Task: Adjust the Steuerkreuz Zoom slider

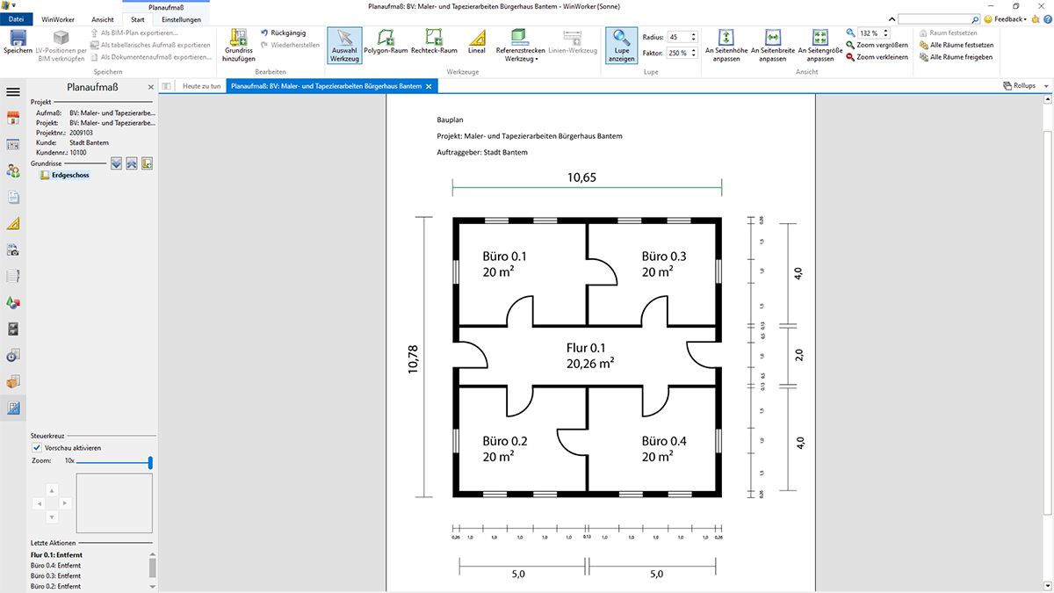Action: [x=114, y=461]
